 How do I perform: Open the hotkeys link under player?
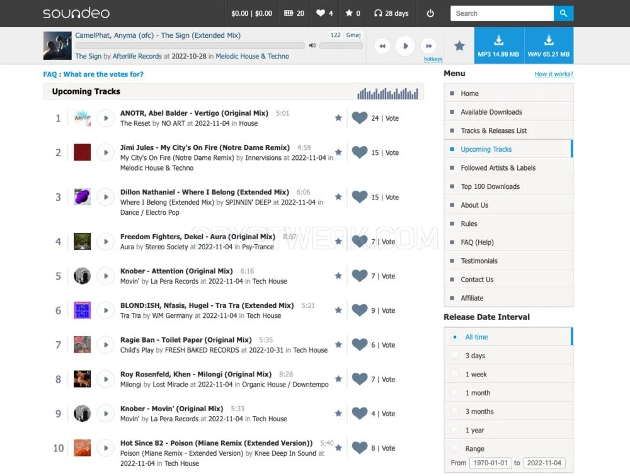pyautogui.click(x=433, y=59)
